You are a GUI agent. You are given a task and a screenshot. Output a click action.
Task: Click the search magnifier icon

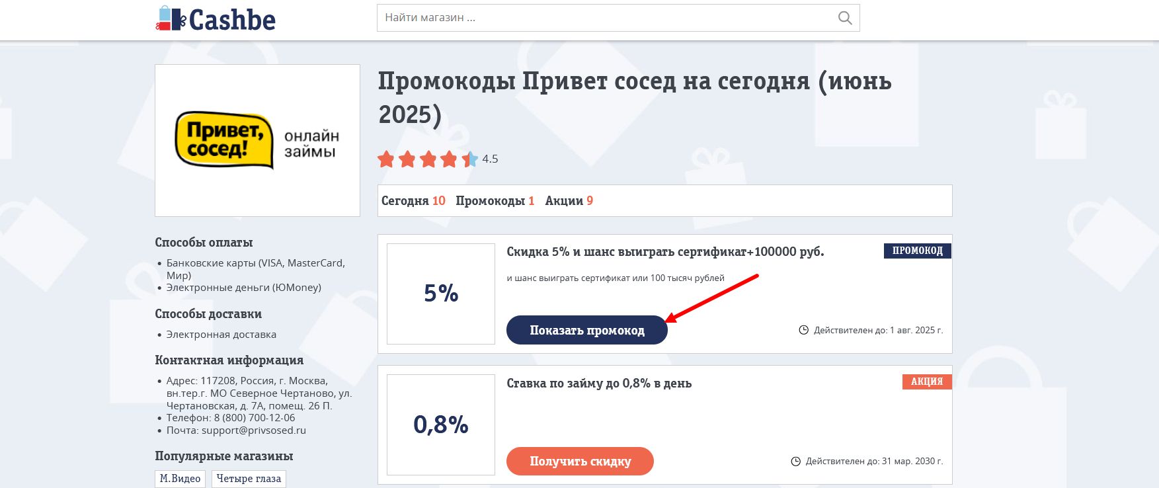point(844,18)
